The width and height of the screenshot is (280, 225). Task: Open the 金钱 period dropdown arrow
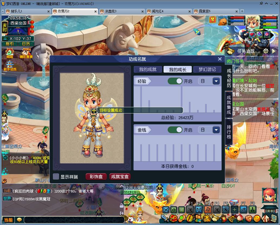[x=216, y=130]
